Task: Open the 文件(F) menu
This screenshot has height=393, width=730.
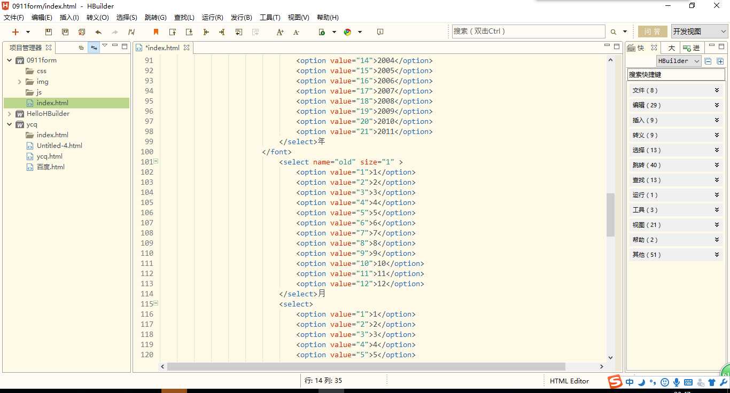Action: tap(14, 18)
